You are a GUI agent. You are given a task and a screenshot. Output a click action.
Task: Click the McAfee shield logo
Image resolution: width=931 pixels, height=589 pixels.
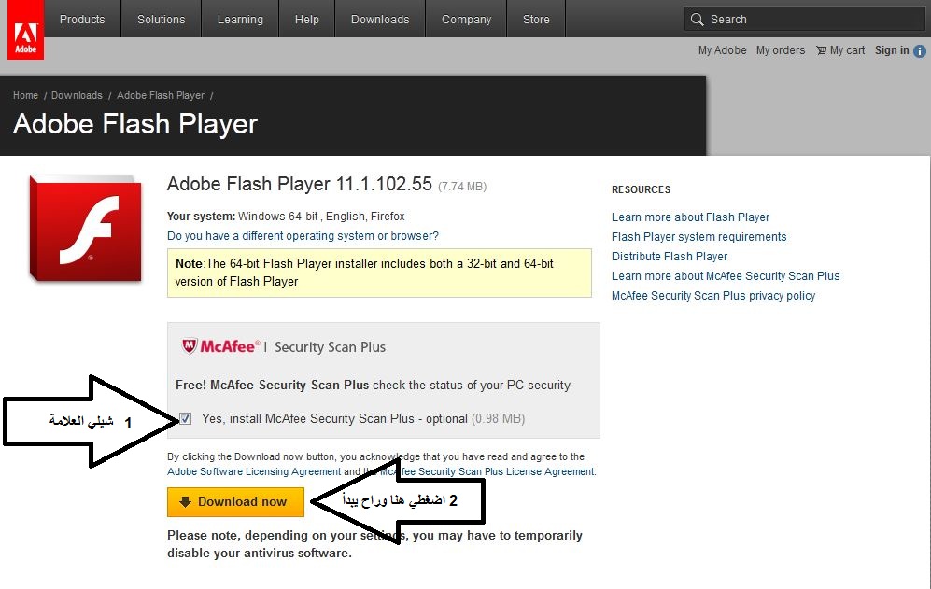tap(190, 345)
